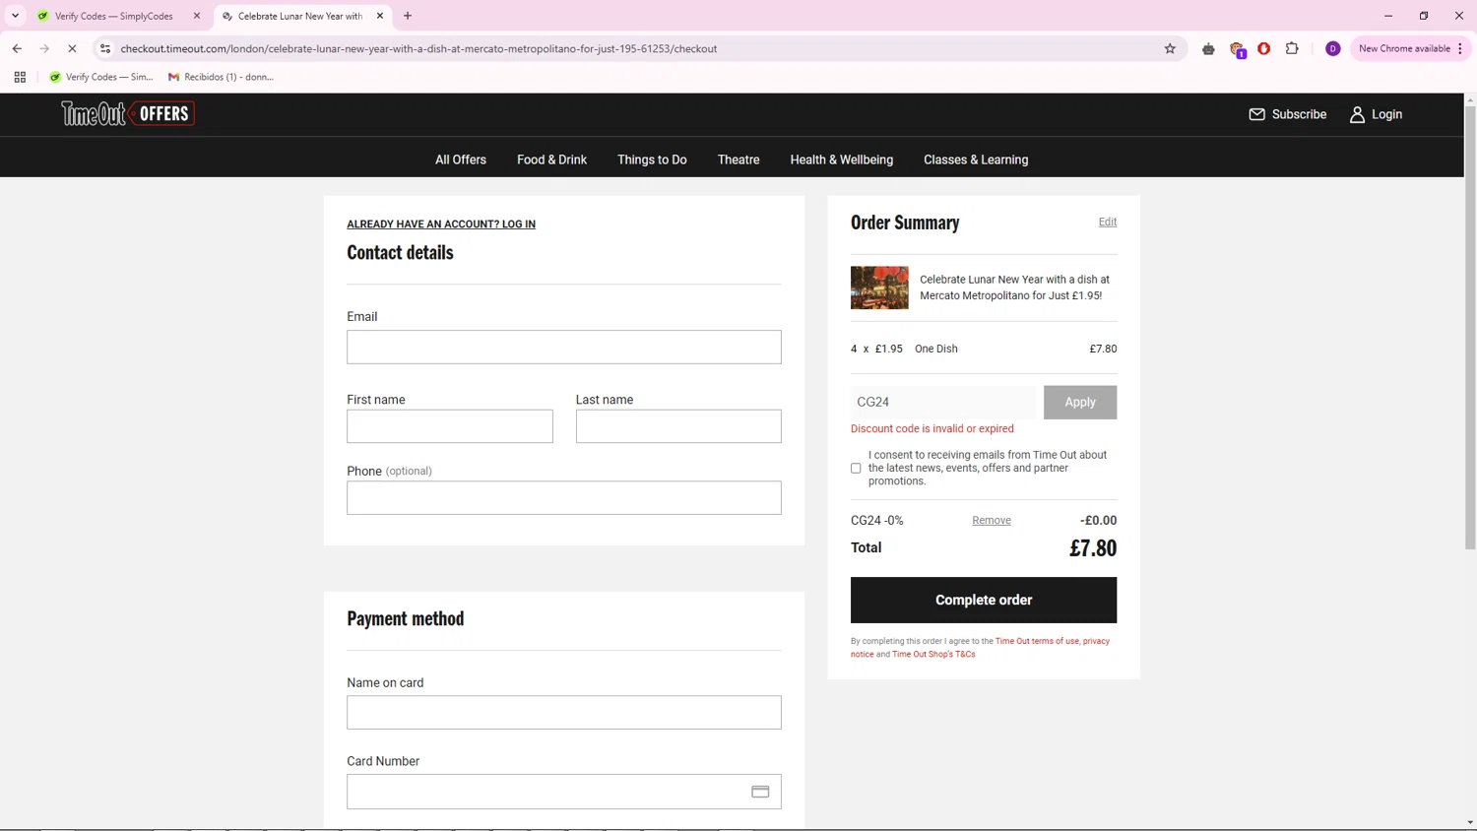Click the Total £7.80 amount
Image resolution: width=1477 pixels, height=831 pixels.
pos(1093,548)
